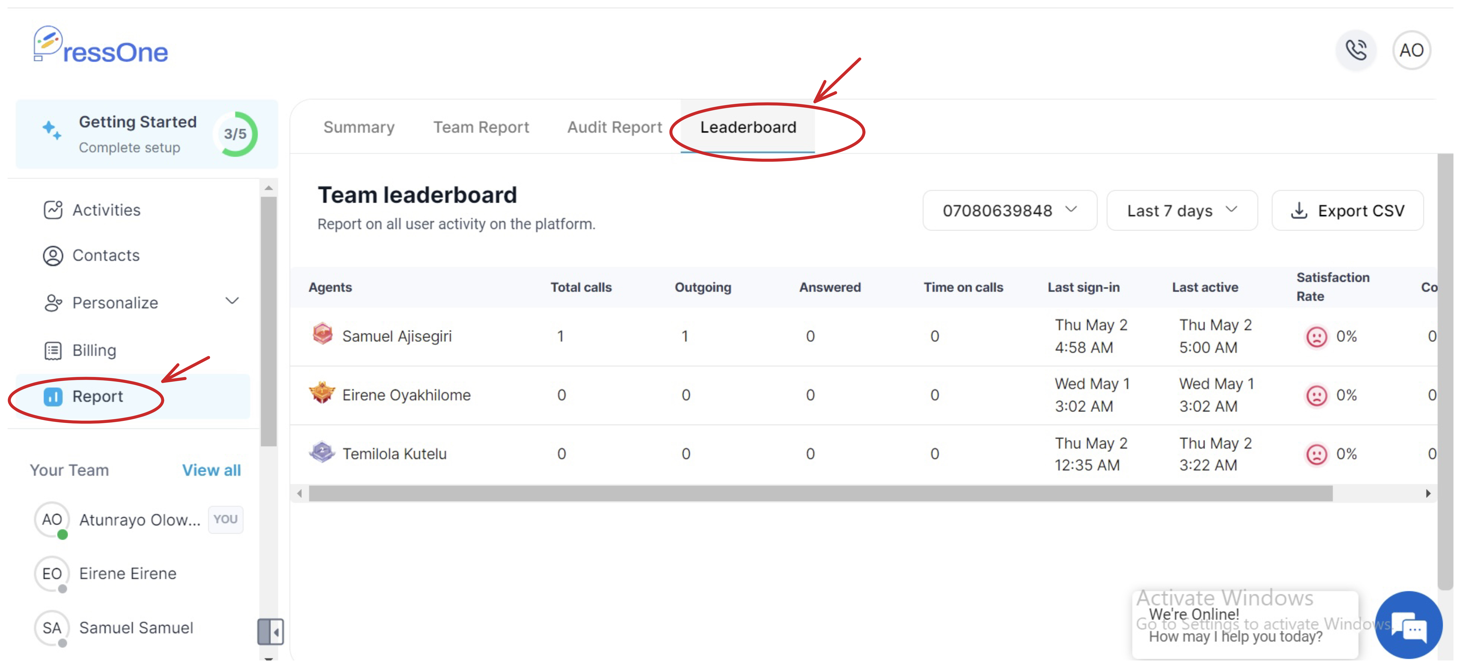Click Samuel Ajisegiri's sad face satisfaction icon

coord(1316,336)
